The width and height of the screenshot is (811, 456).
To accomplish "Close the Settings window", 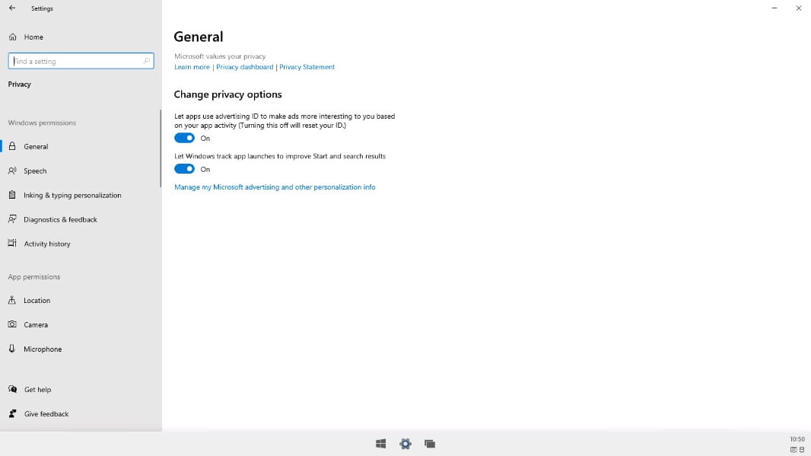I will [799, 8].
